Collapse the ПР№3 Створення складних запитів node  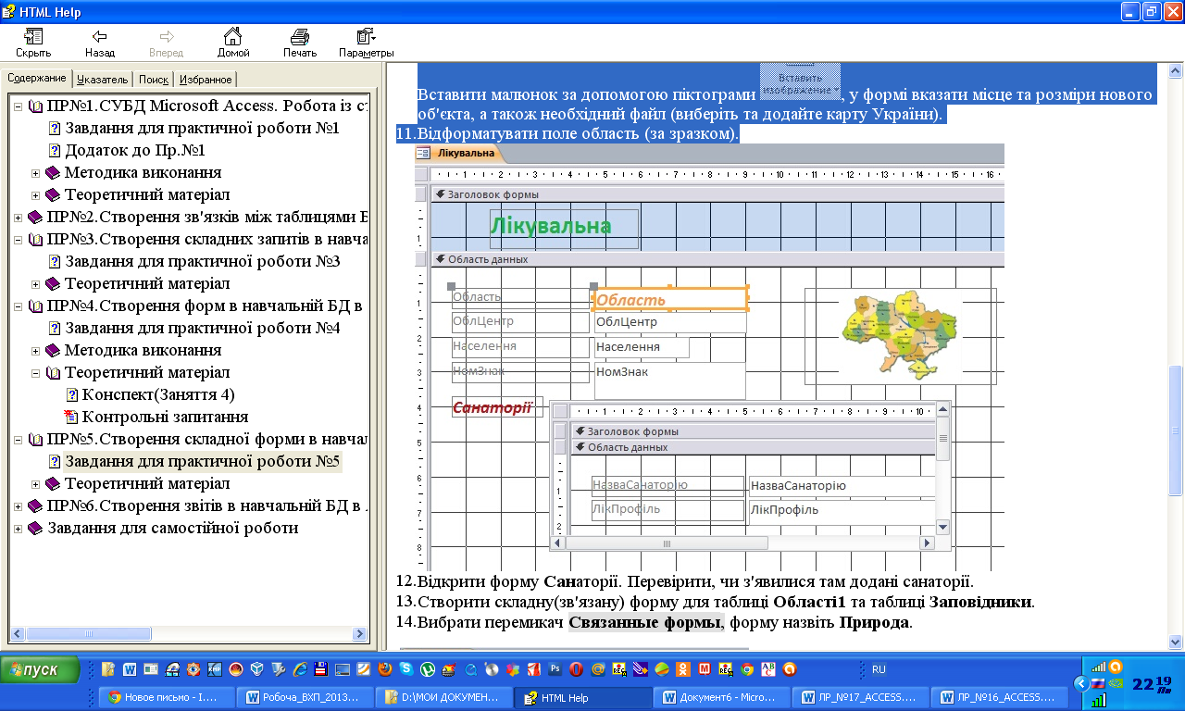pos(19,240)
